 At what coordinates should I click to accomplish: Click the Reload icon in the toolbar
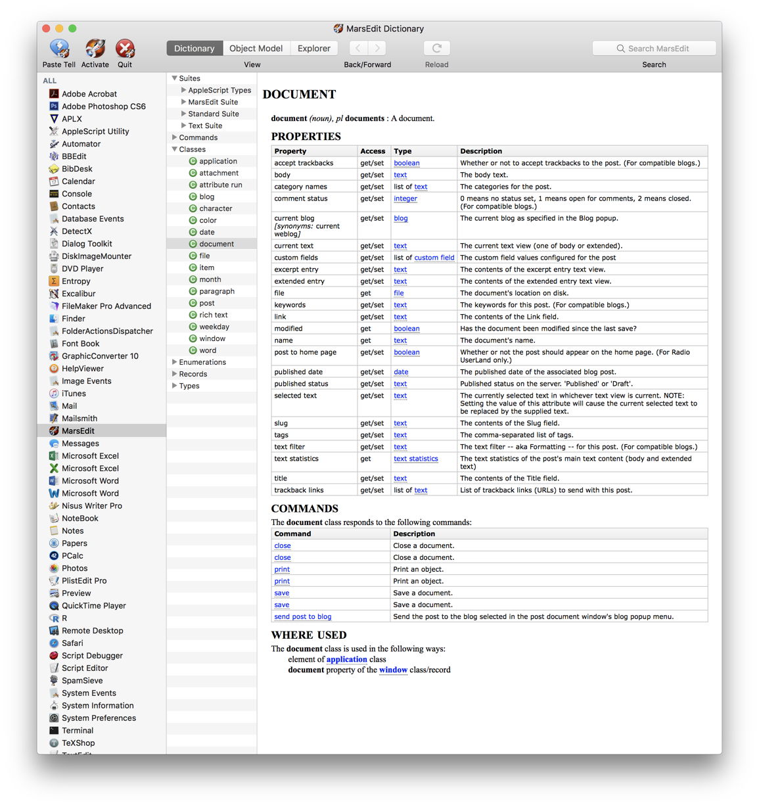coord(436,47)
